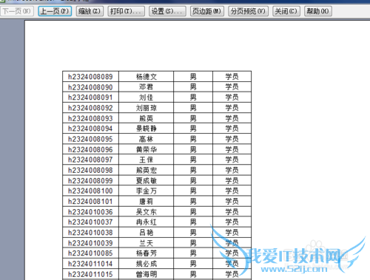
Task: Click the name 兰天
Action: click(147, 243)
